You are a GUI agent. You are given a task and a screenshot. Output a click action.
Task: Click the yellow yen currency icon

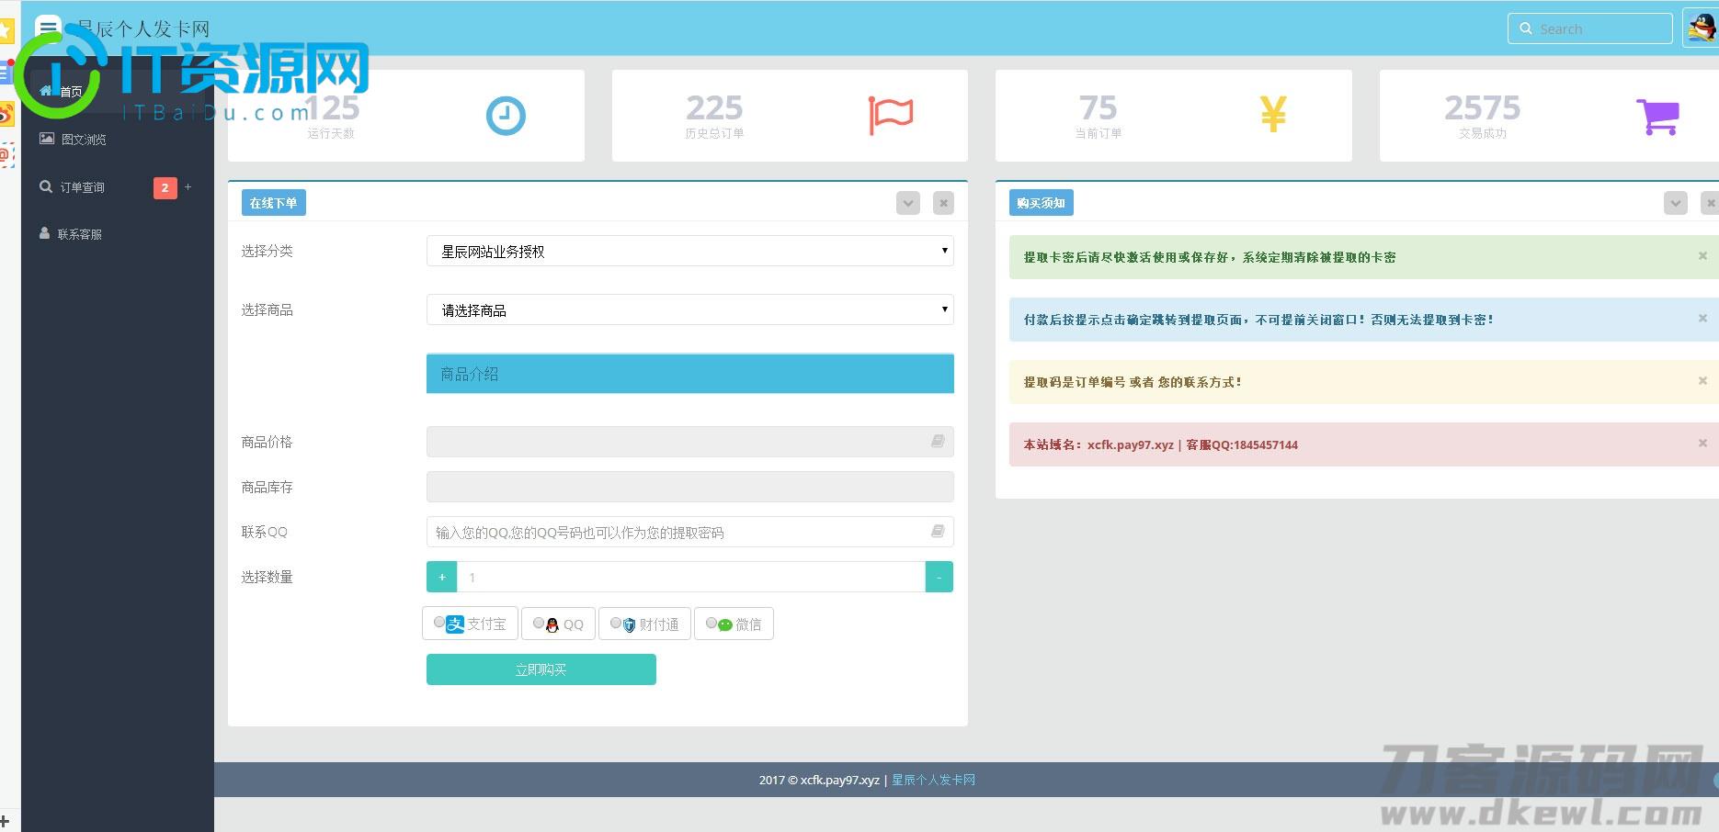pyautogui.click(x=1273, y=115)
